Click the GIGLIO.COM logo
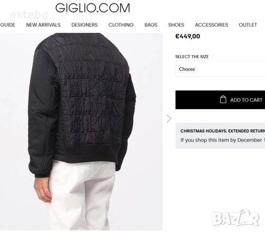 tap(93, 8)
